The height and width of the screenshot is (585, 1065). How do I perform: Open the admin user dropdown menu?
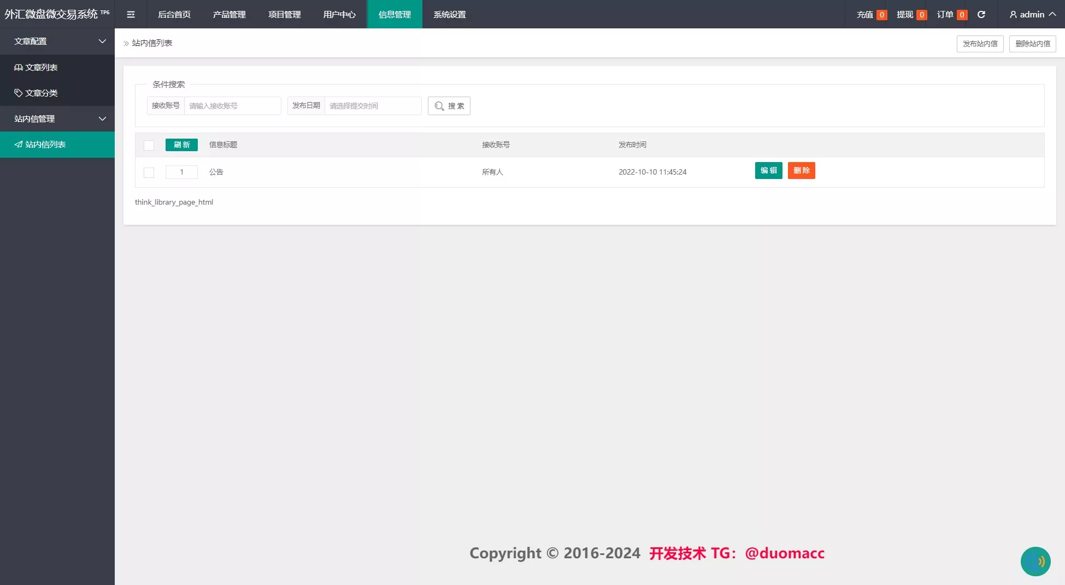tap(1032, 15)
